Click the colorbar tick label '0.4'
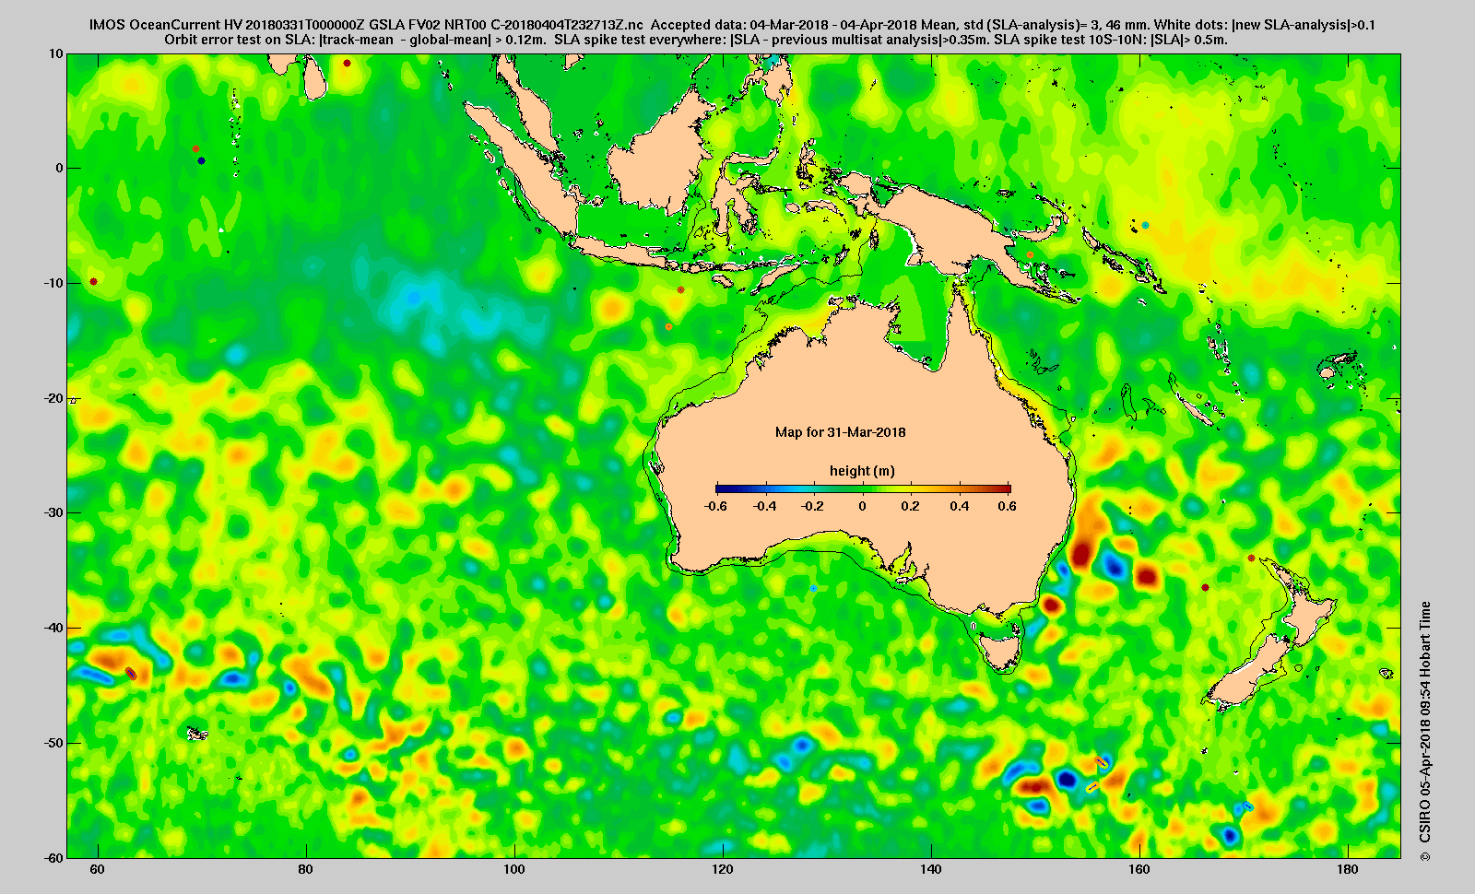The width and height of the screenshot is (1475, 894). (960, 506)
